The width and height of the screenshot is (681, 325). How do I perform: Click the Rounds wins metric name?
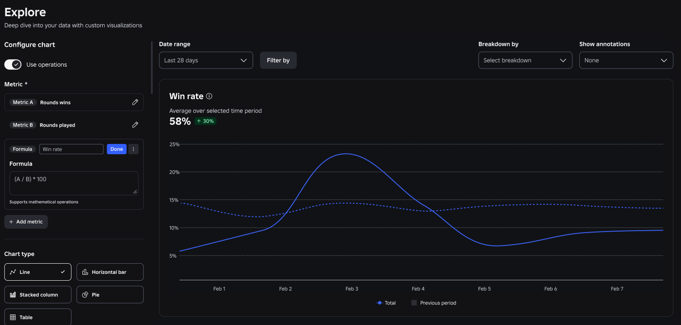click(x=55, y=103)
